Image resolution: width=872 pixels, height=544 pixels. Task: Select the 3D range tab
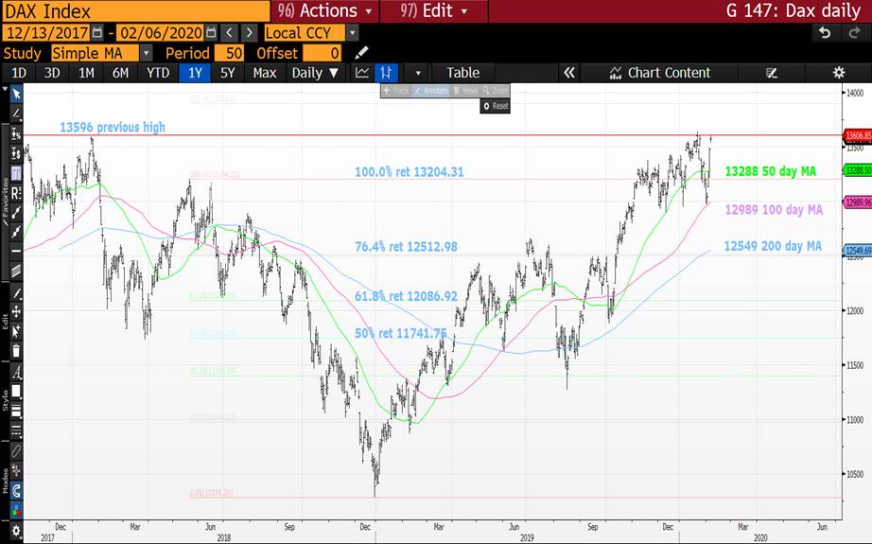click(x=52, y=73)
